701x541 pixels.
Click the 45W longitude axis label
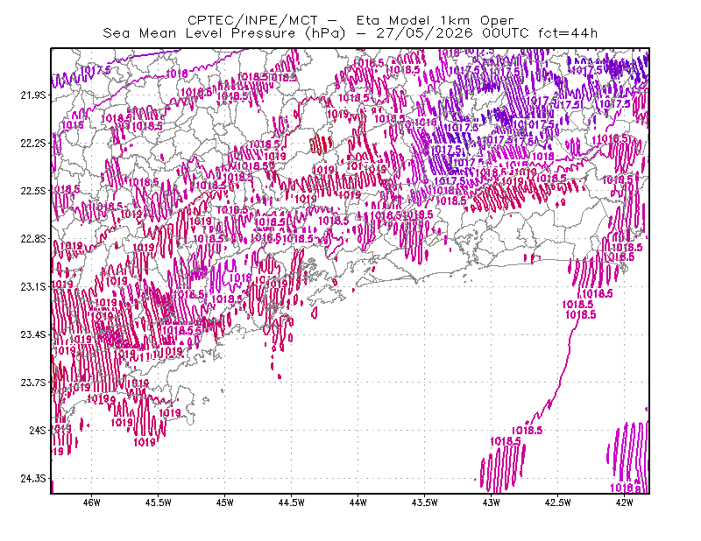pyautogui.click(x=225, y=502)
